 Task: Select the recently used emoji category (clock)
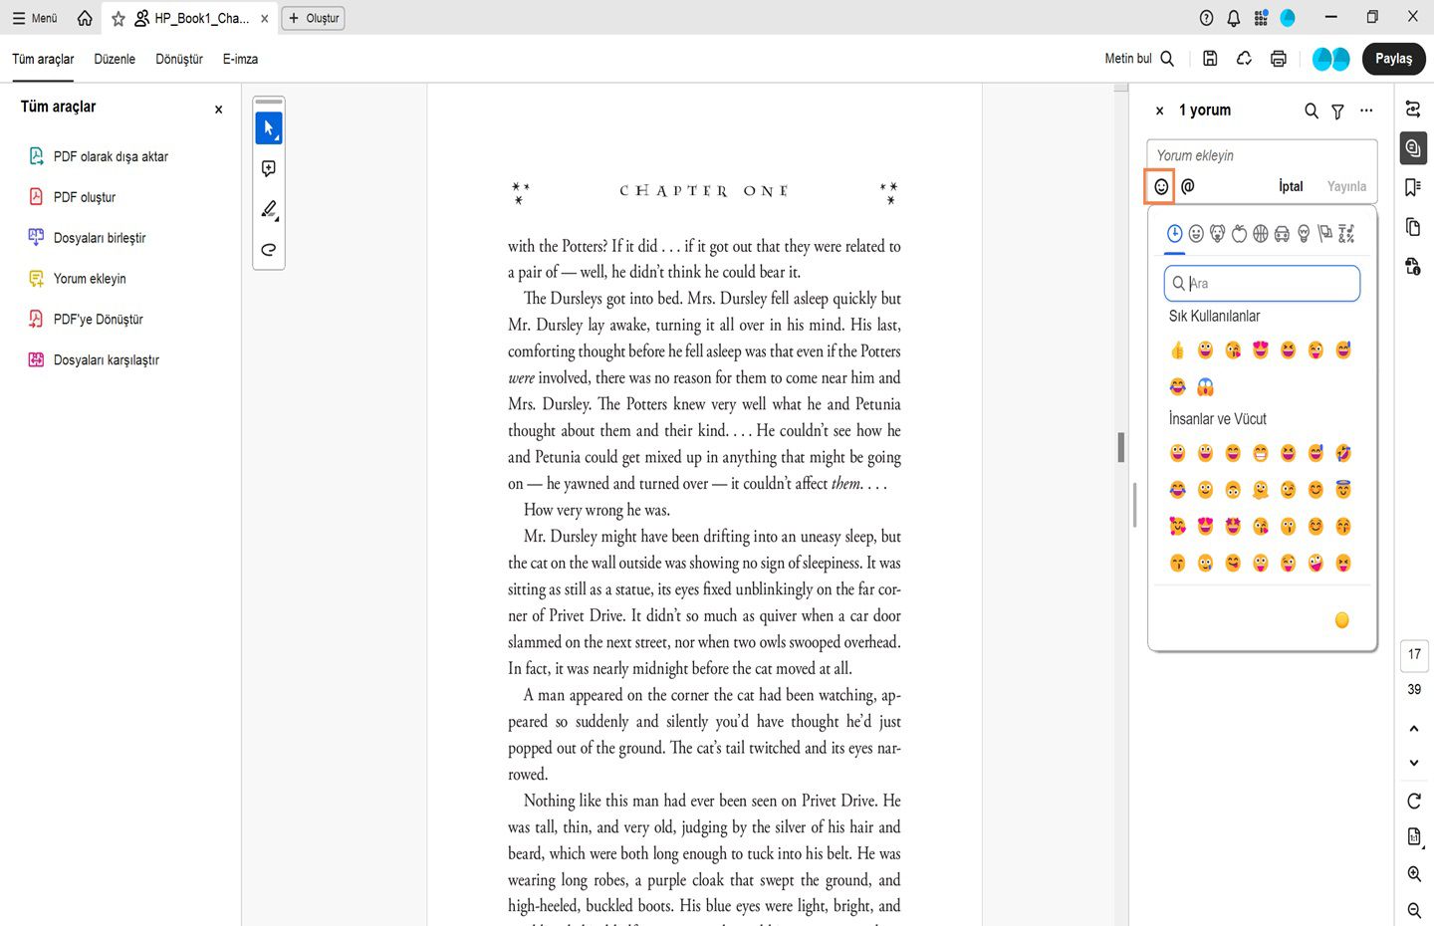coord(1175,234)
